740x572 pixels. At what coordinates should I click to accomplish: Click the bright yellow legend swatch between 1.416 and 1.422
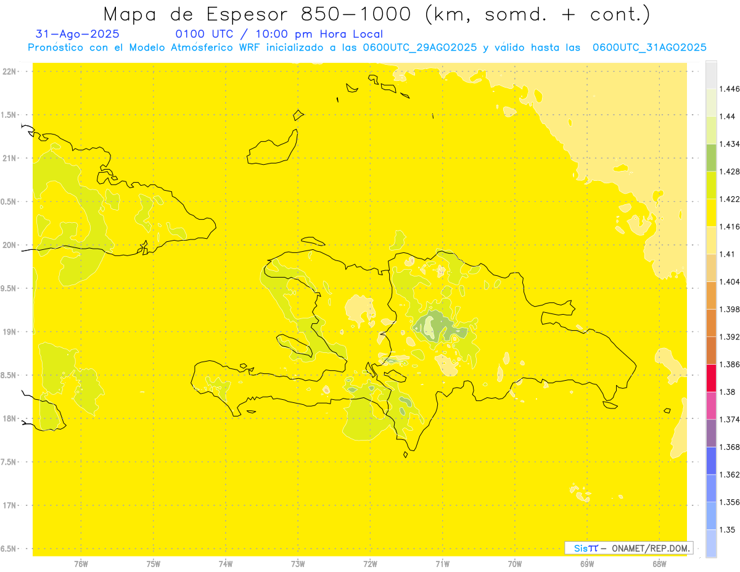click(711, 212)
